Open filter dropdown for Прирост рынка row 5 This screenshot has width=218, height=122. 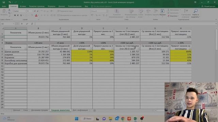coord(113,49)
